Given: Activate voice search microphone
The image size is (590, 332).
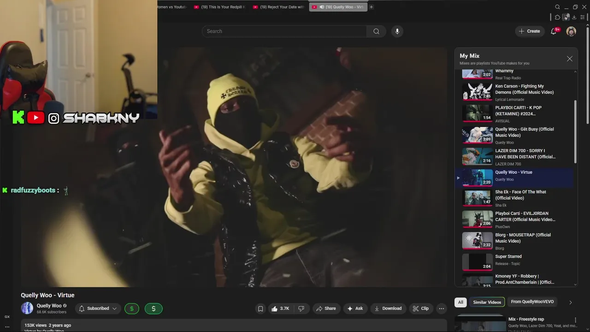Looking at the screenshot, I should coord(397,31).
